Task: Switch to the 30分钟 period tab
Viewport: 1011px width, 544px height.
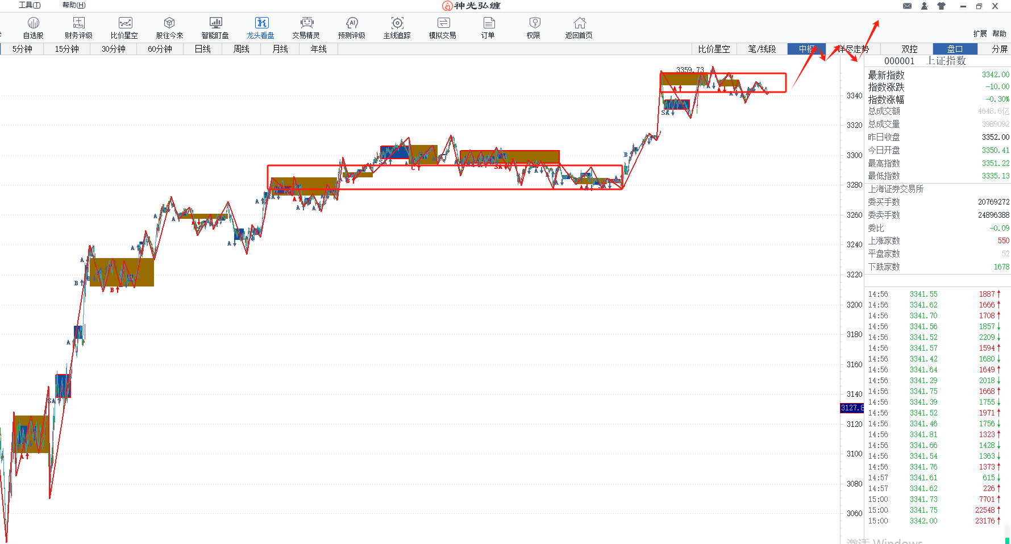Action: click(114, 49)
